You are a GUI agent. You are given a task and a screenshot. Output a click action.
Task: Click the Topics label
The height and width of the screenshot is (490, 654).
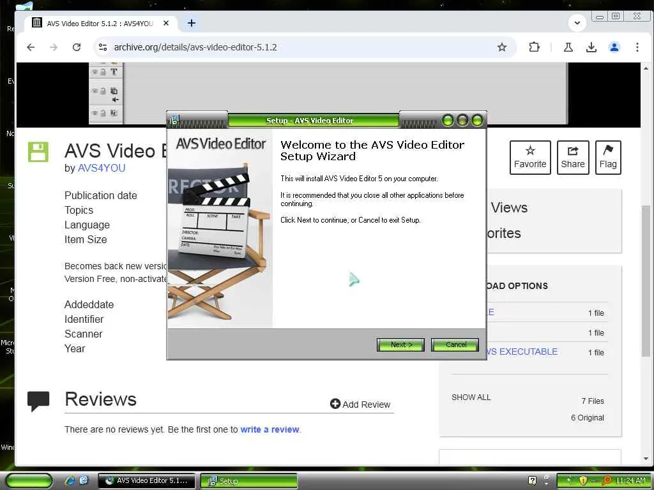coord(79,210)
